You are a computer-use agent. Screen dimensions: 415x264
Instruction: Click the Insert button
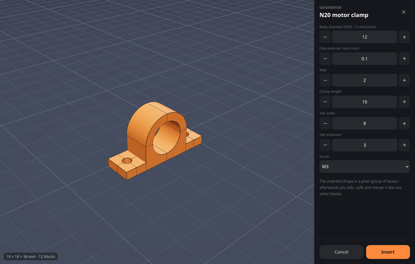(388, 252)
